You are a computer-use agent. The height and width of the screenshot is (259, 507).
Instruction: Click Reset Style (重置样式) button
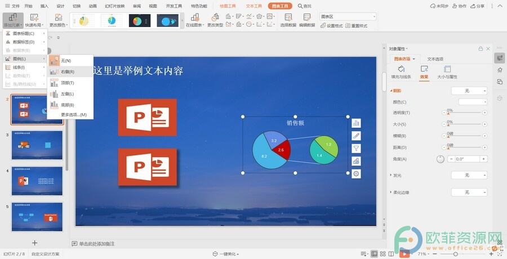tap(357, 26)
